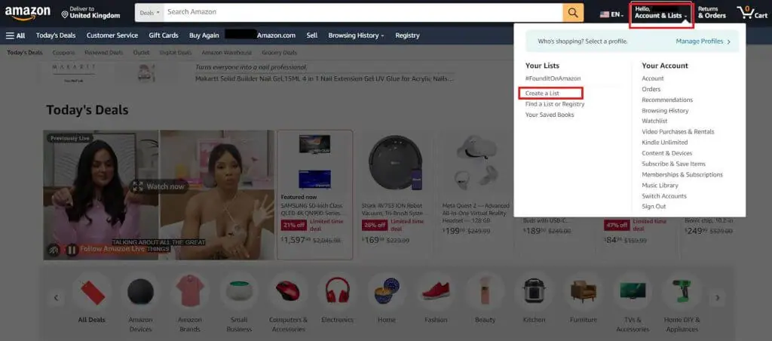Click the Deliver to United Kingdom location
This screenshot has height=341, width=772.
[x=90, y=12]
